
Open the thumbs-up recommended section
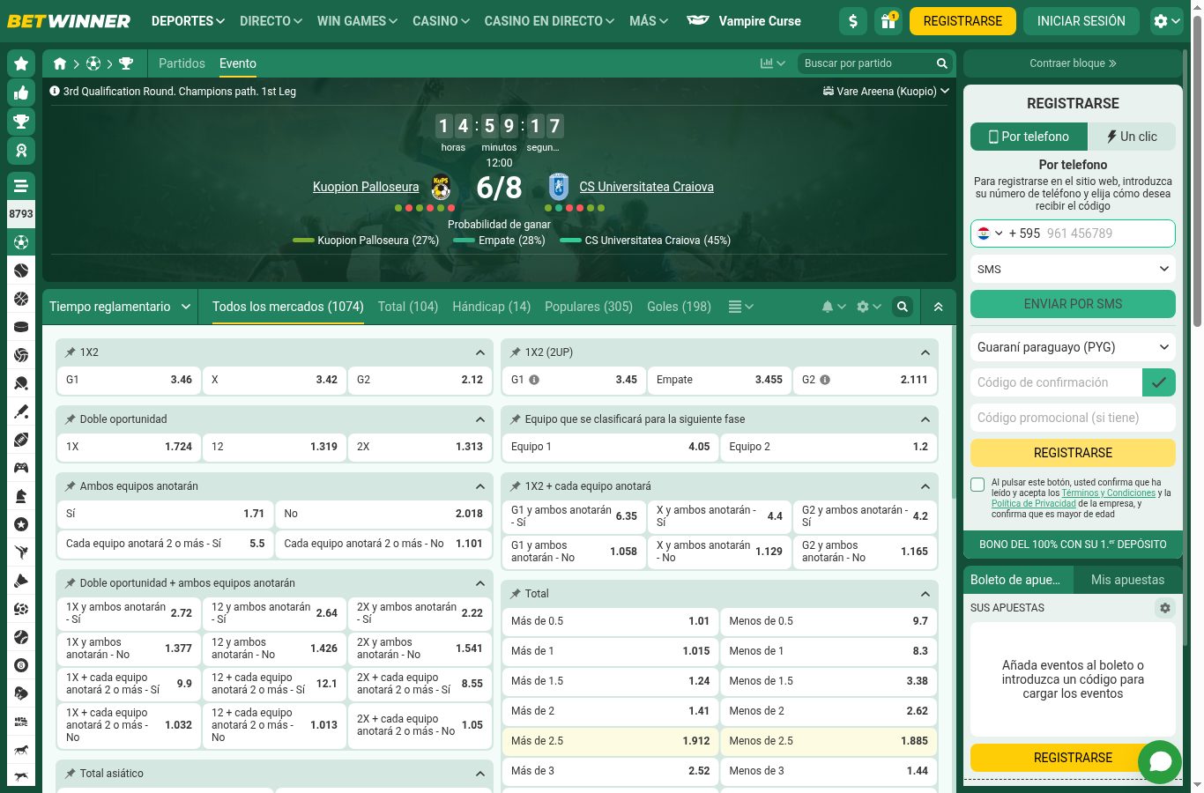point(21,93)
